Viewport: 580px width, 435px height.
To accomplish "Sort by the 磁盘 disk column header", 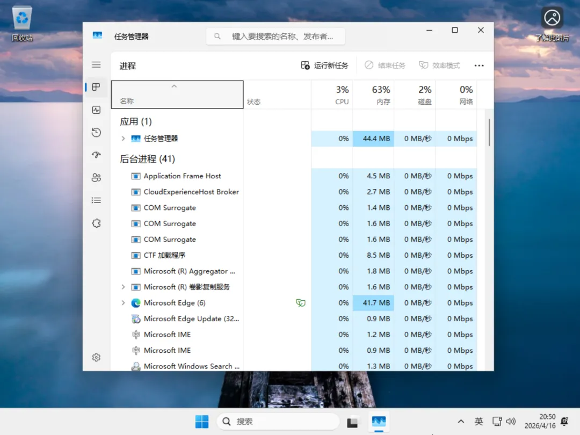I will point(415,95).
